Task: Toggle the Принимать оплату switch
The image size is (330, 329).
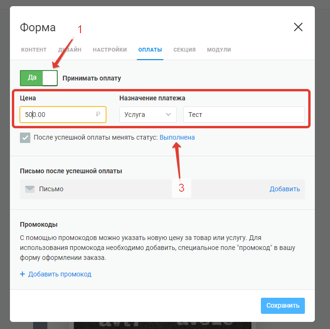Action: click(39, 78)
